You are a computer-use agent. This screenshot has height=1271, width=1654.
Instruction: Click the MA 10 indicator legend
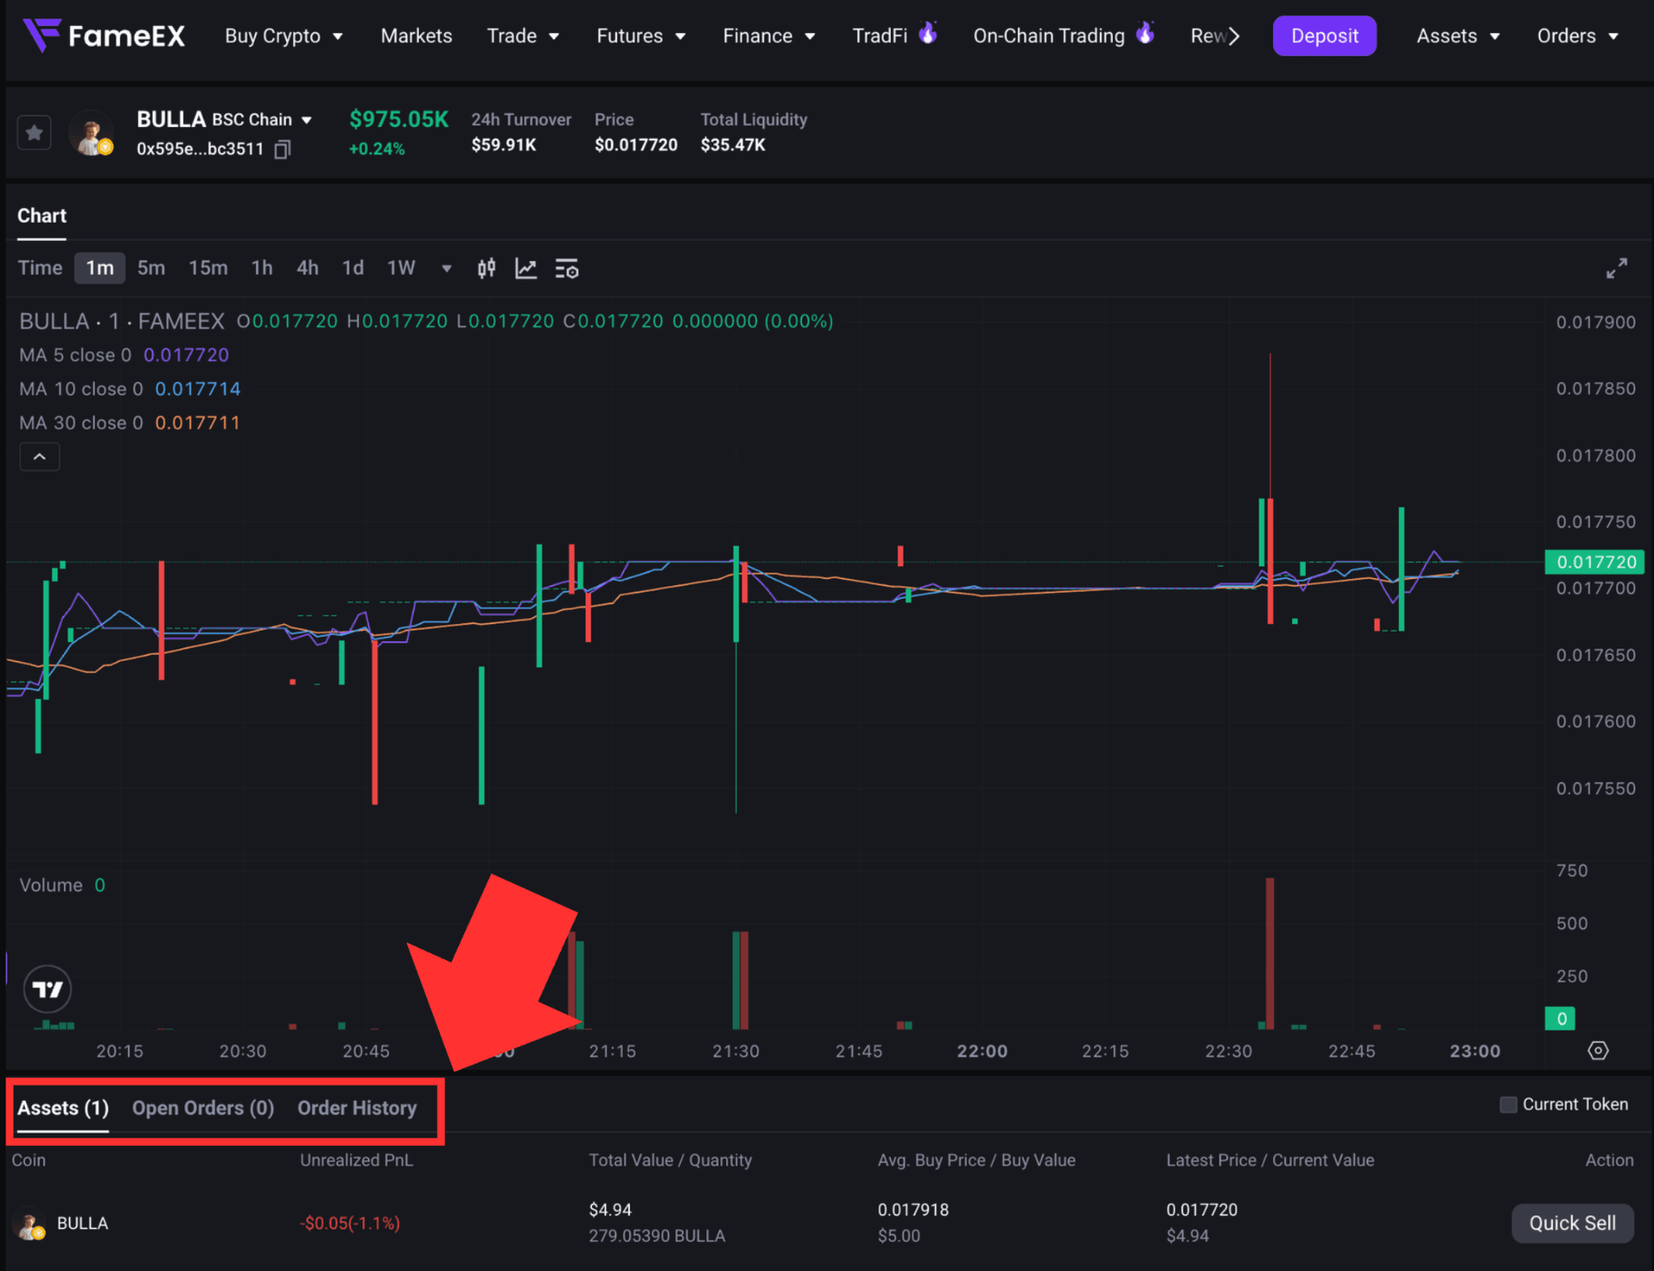(x=130, y=388)
